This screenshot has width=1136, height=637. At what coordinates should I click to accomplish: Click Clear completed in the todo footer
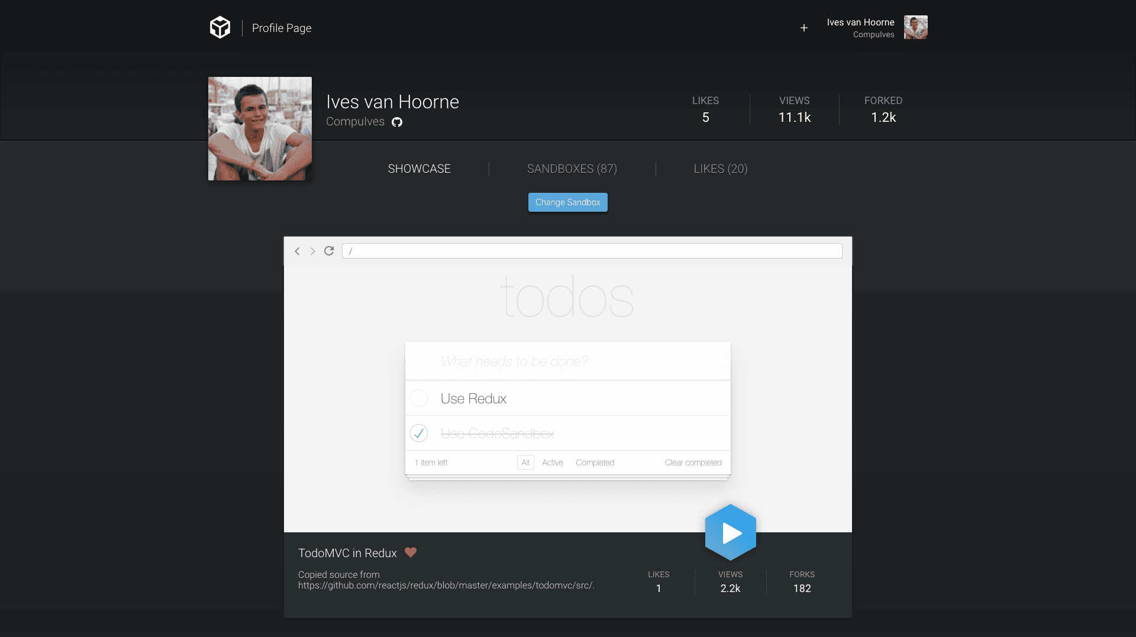[x=693, y=462]
